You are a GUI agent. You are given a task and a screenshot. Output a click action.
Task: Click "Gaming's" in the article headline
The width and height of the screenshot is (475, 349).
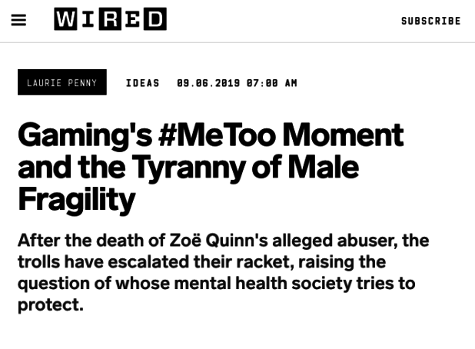84,136
